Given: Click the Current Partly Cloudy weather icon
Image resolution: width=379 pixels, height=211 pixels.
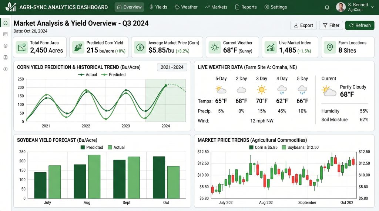Looking at the screenshot, I should pyautogui.click(x=329, y=91).
